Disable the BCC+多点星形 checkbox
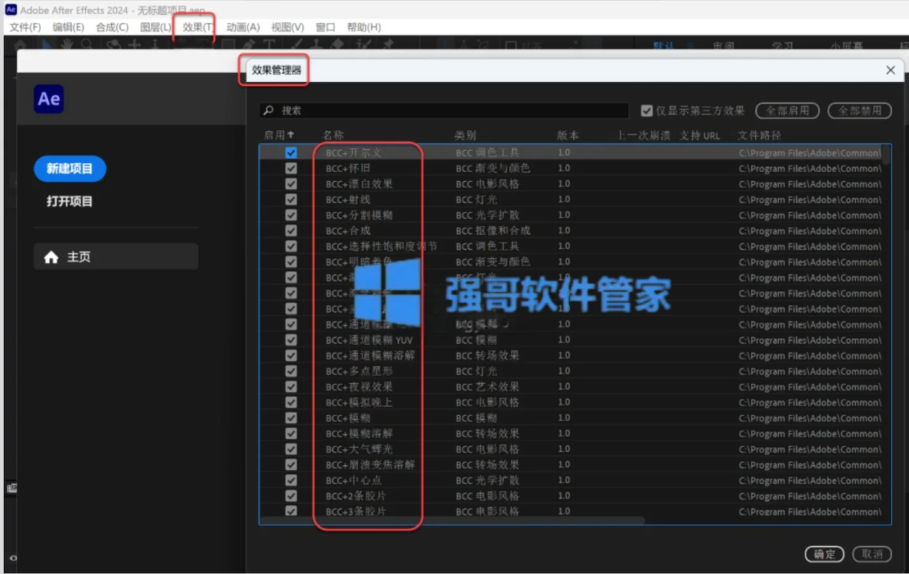The width and height of the screenshot is (909, 574). point(291,371)
